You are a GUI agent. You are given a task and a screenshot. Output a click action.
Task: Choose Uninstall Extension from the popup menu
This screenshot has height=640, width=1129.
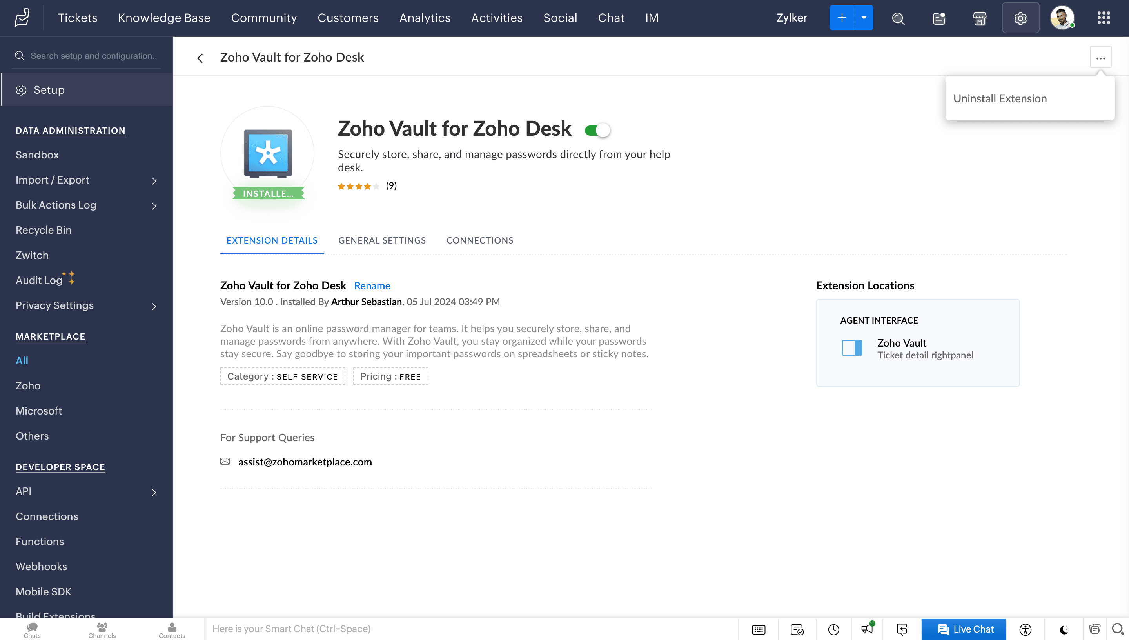coord(1000,98)
